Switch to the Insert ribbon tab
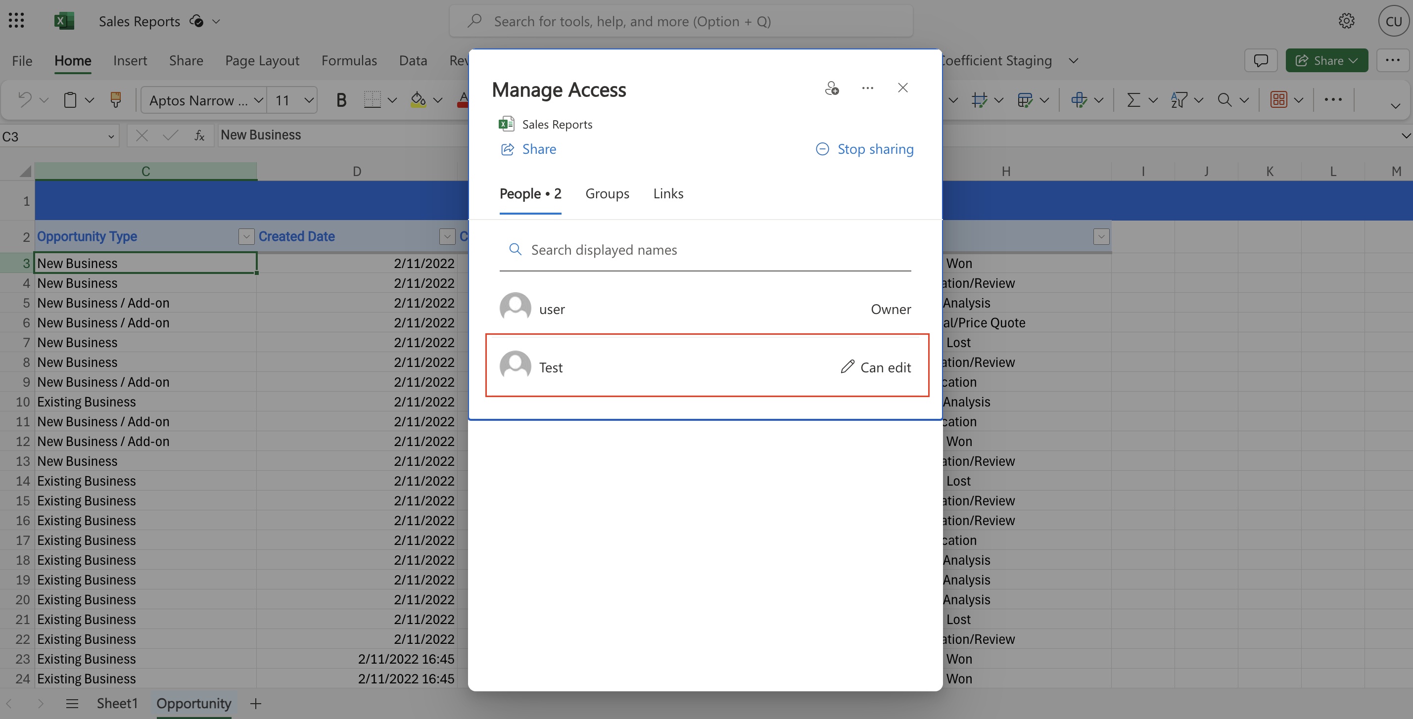Image resolution: width=1413 pixels, height=719 pixels. click(130, 60)
